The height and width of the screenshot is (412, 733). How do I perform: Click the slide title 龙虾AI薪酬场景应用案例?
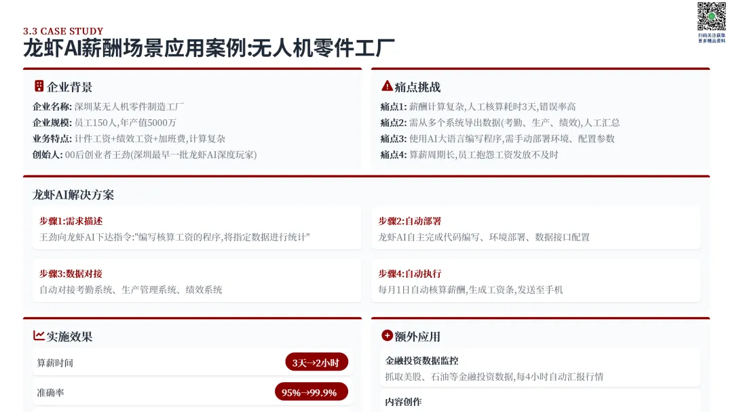pyautogui.click(x=134, y=49)
